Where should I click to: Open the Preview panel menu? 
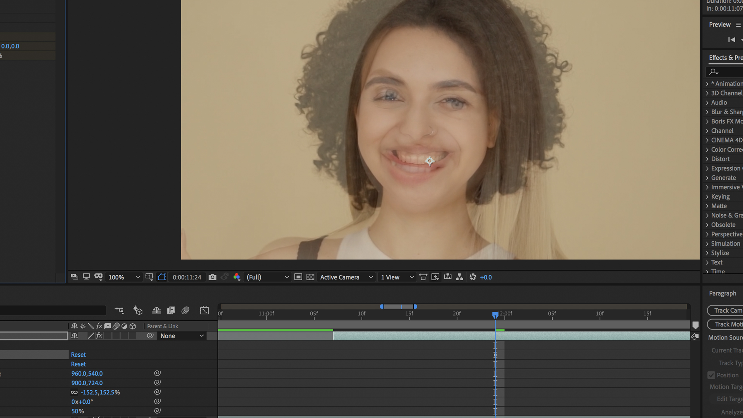[x=738, y=24]
